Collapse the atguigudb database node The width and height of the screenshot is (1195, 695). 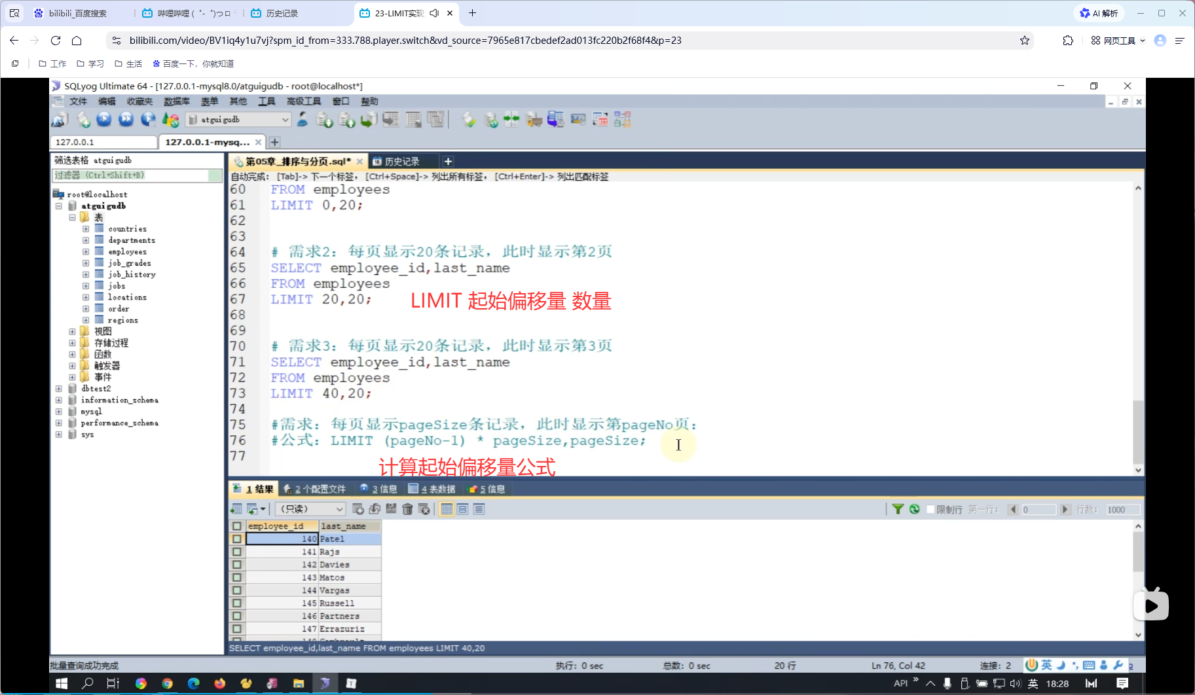click(x=59, y=206)
